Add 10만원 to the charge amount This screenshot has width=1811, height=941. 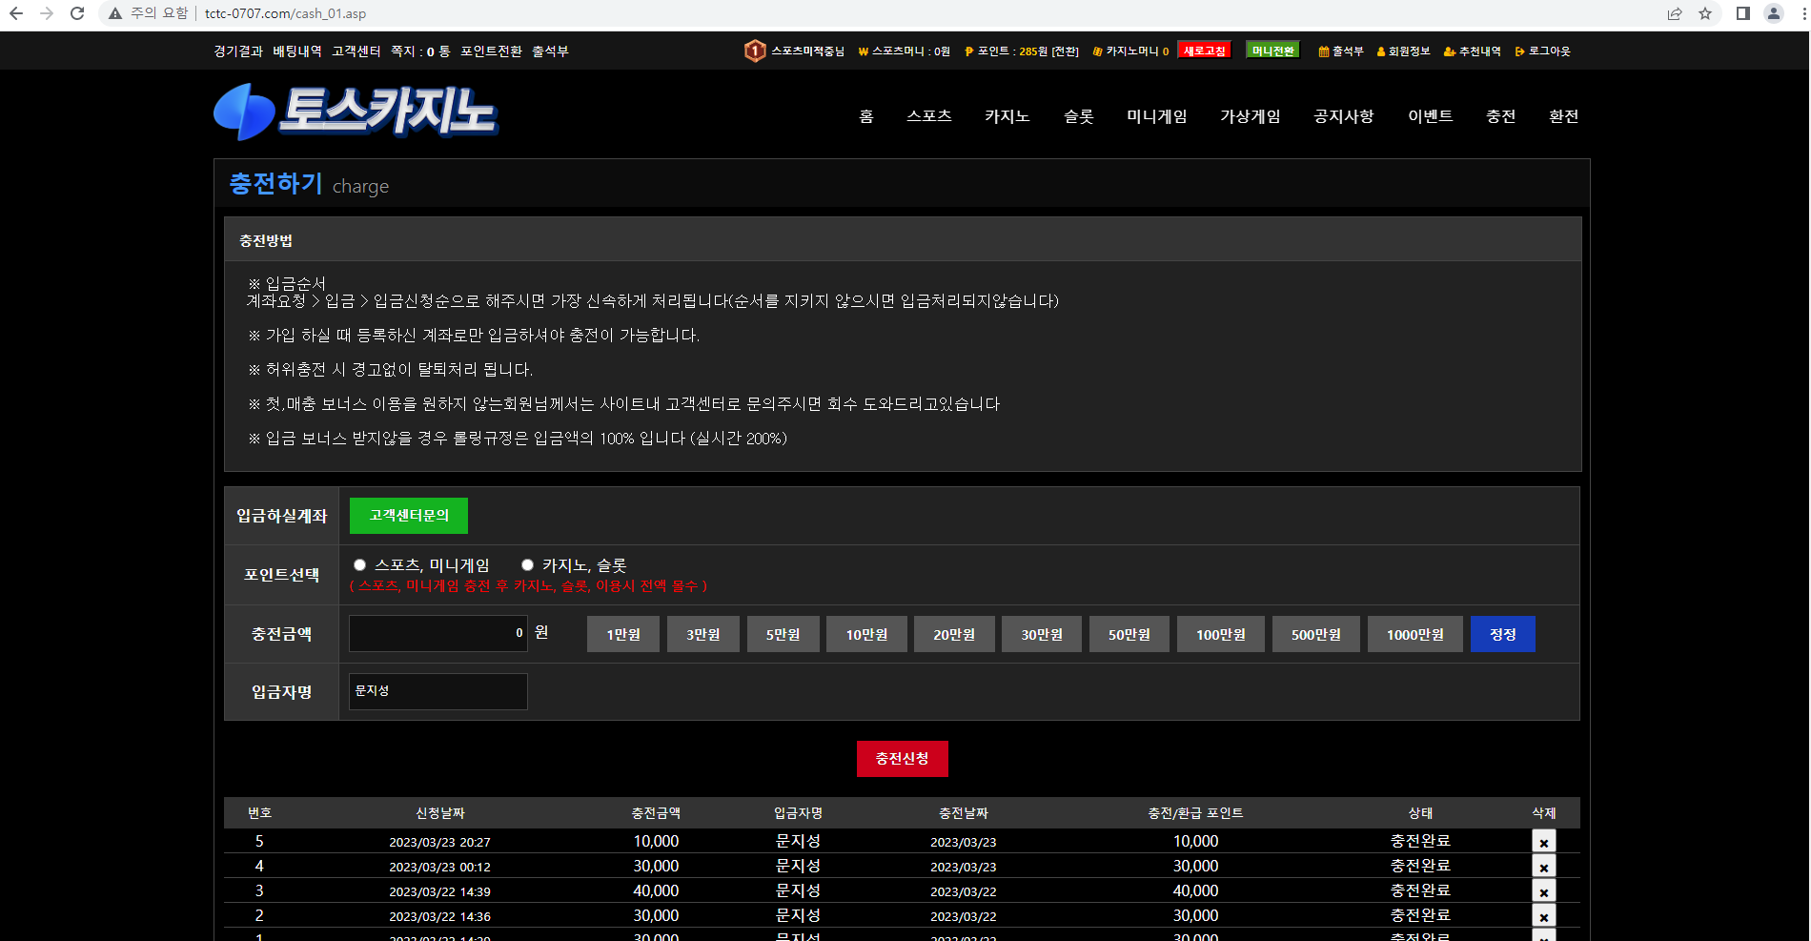pyautogui.click(x=866, y=634)
